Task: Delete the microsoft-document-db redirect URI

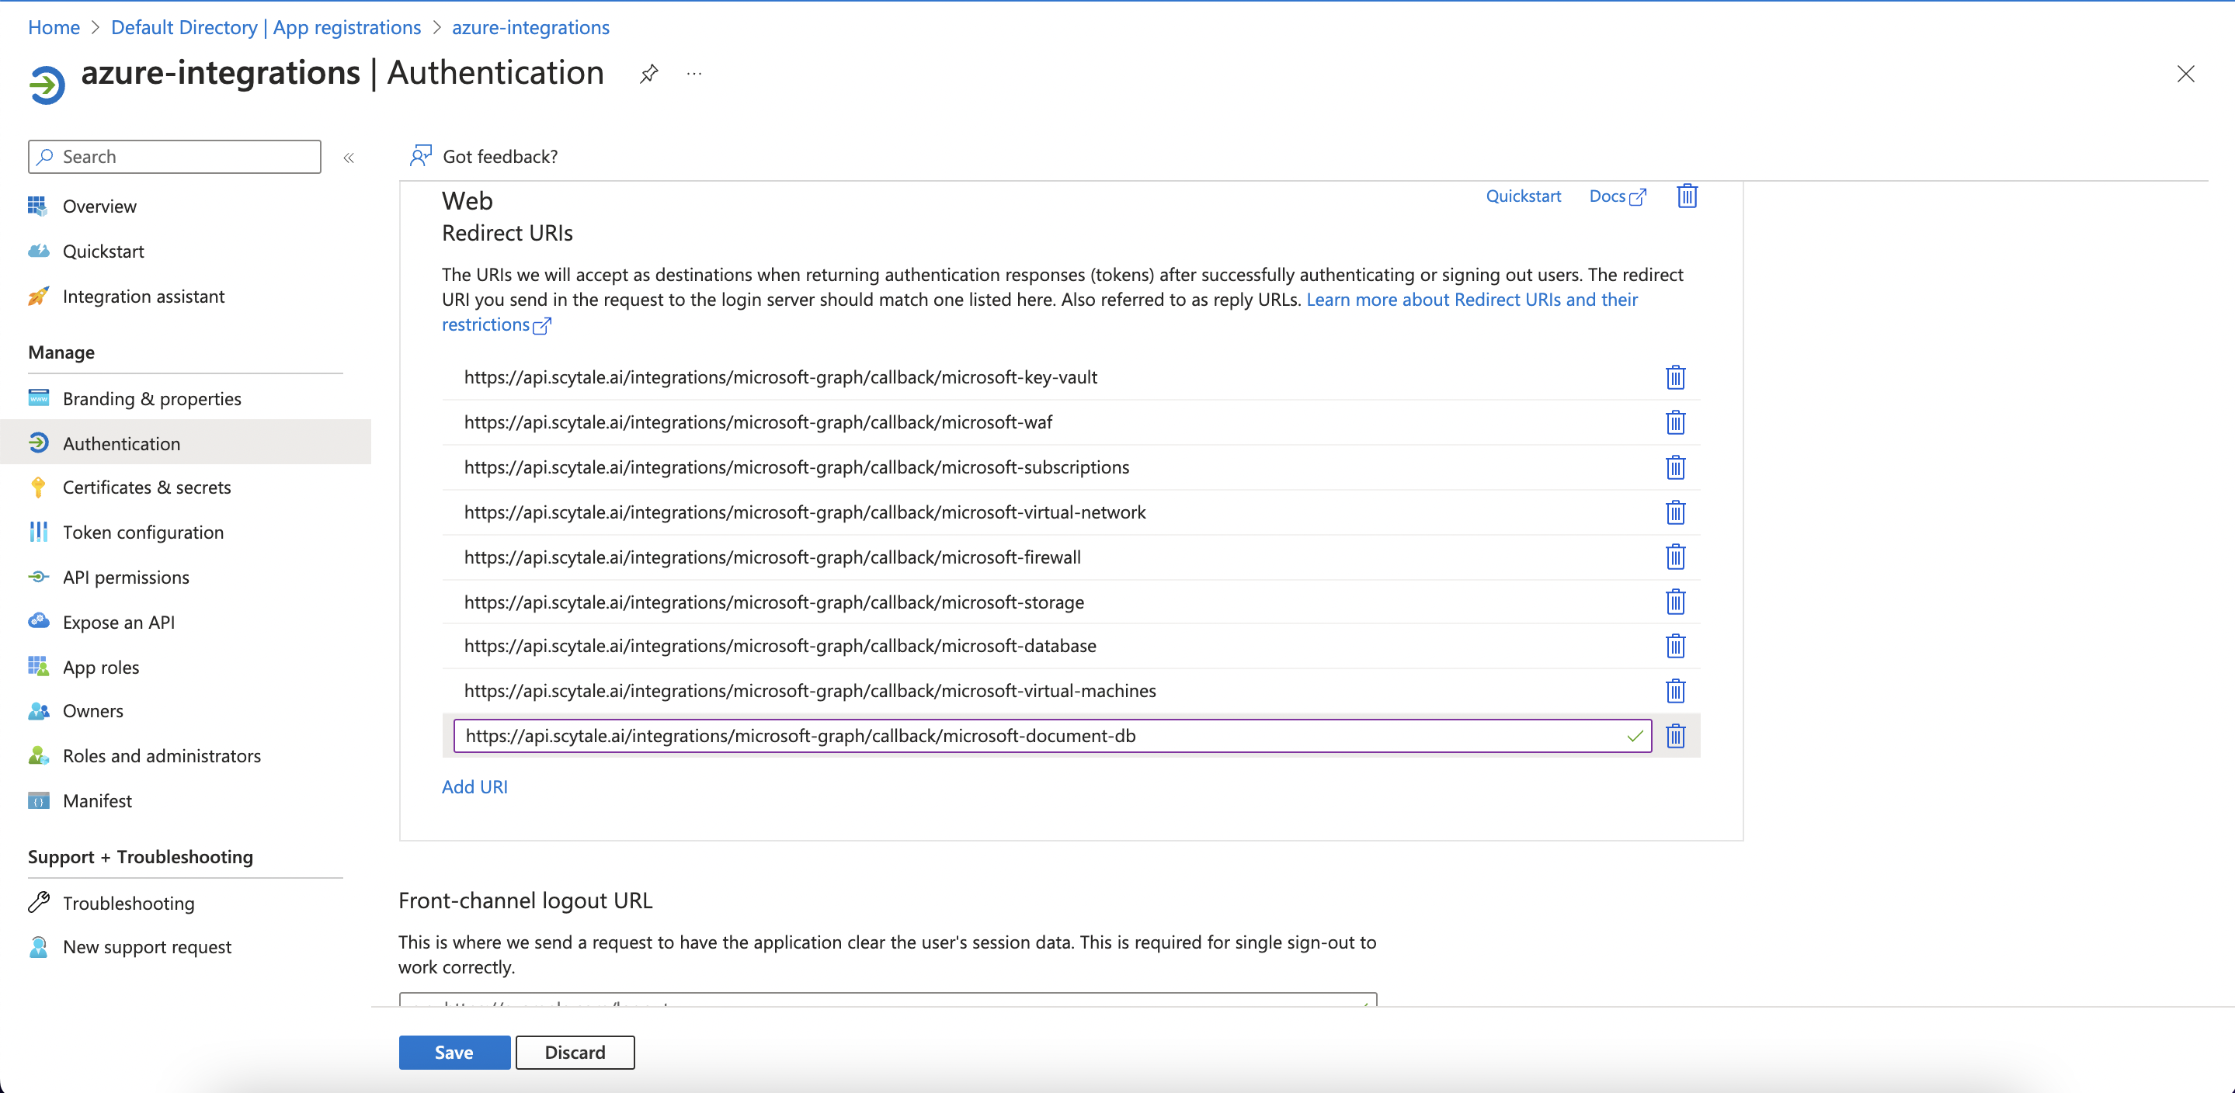Action: tap(1675, 737)
